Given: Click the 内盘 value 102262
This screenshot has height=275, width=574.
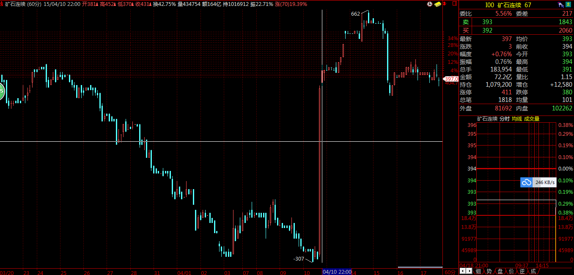Looking at the screenshot, I should [x=563, y=108].
